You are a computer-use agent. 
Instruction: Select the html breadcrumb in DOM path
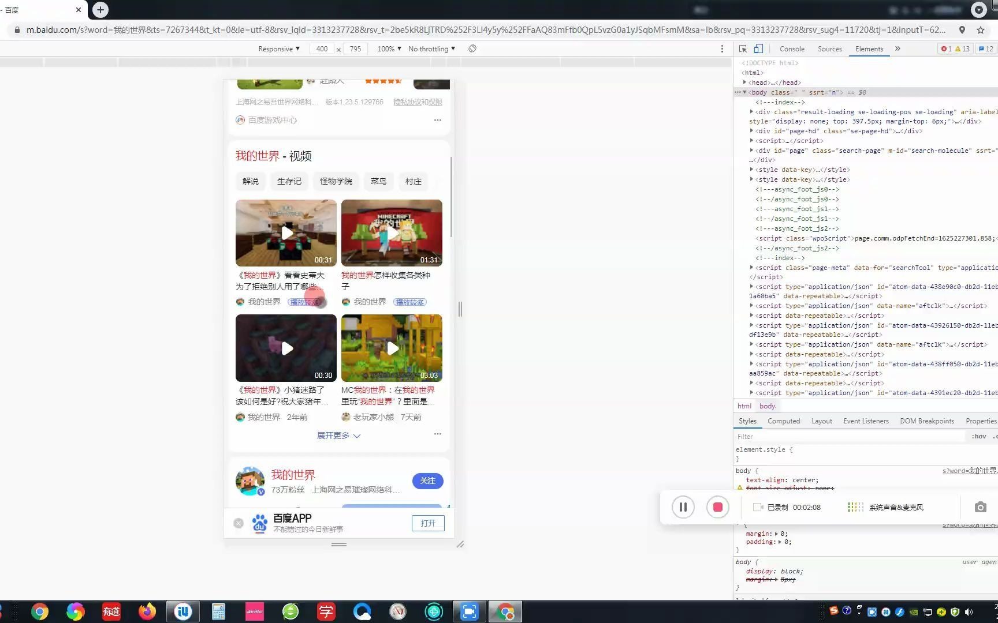tap(744, 406)
